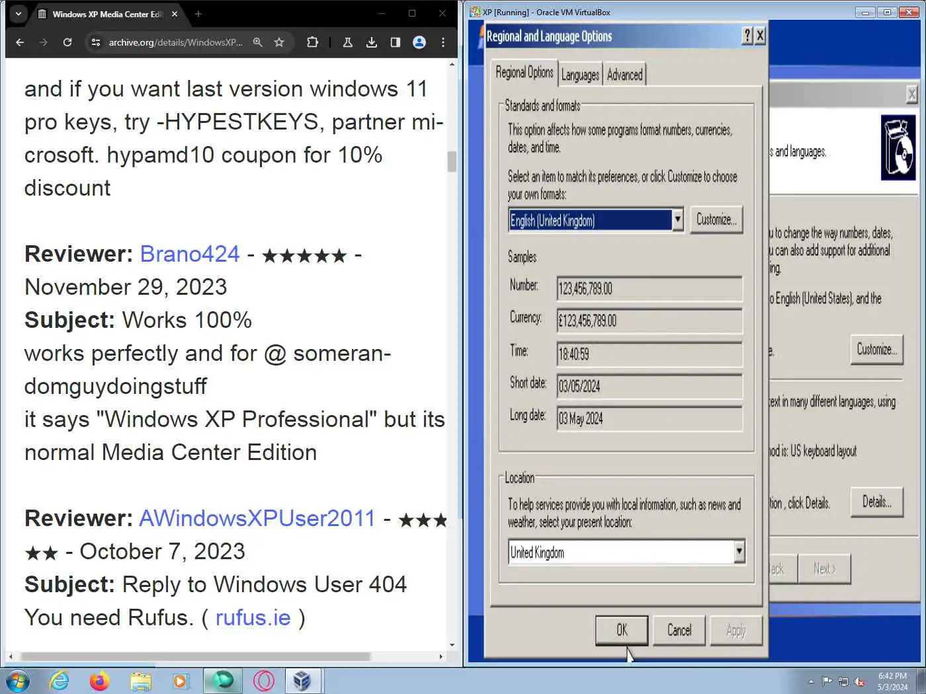Click the Time sample field
926x694 pixels.
click(650, 354)
